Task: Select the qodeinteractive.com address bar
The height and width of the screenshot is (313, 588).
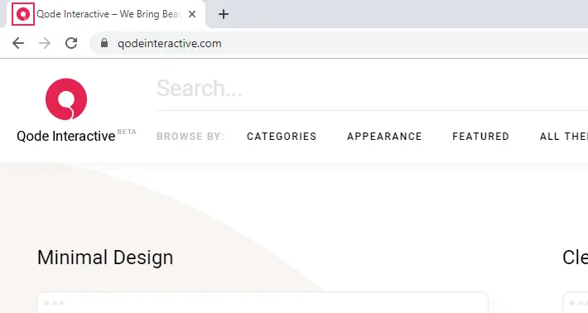Action: point(339,44)
